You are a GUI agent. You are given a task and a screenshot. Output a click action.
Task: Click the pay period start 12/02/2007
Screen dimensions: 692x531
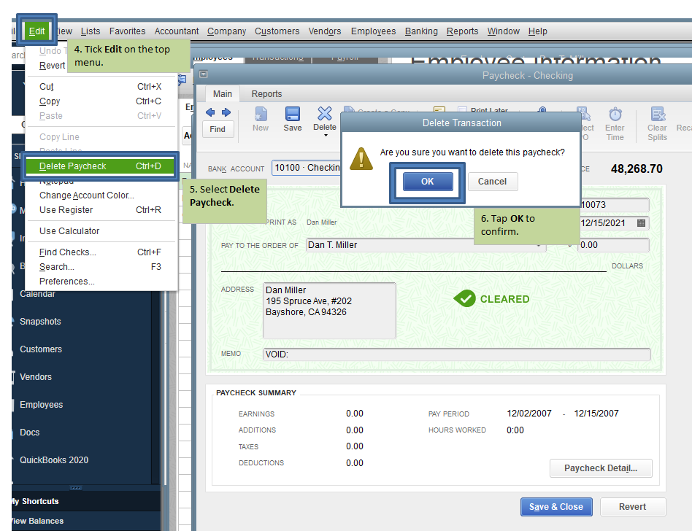click(528, 414)
